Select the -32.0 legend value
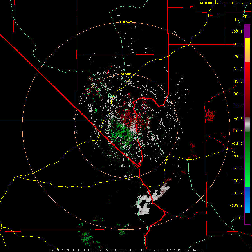This screenshot has height=252, width=252. click(237, 144)
